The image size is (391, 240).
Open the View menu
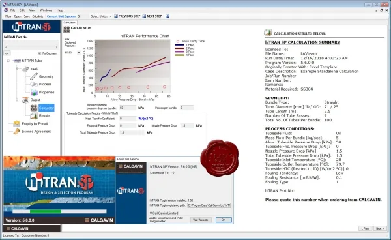(32, 10)
